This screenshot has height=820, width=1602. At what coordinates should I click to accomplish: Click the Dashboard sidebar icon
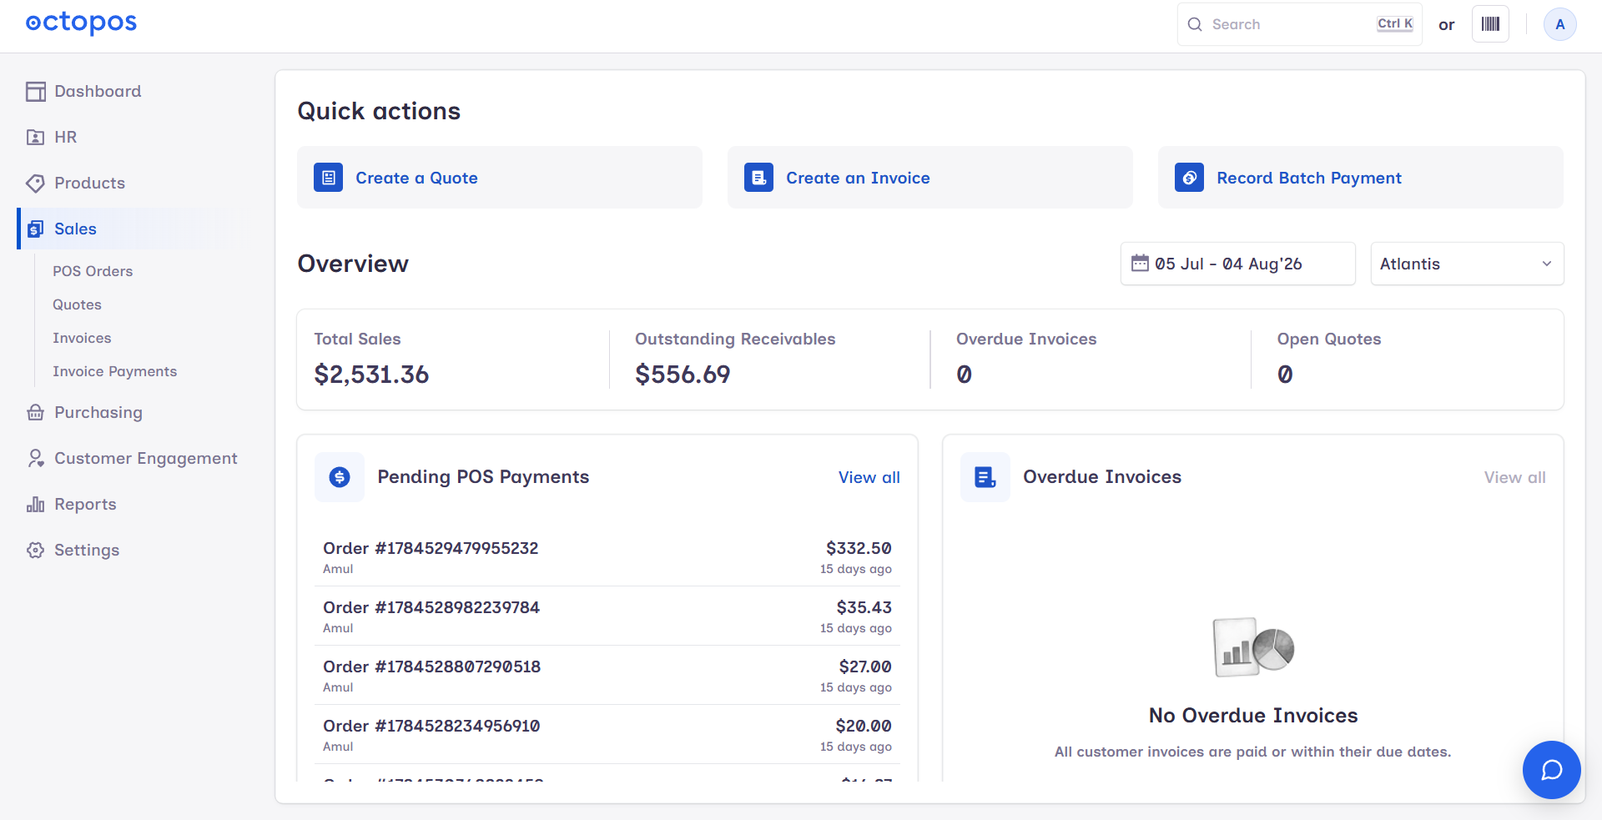point(36,92)
